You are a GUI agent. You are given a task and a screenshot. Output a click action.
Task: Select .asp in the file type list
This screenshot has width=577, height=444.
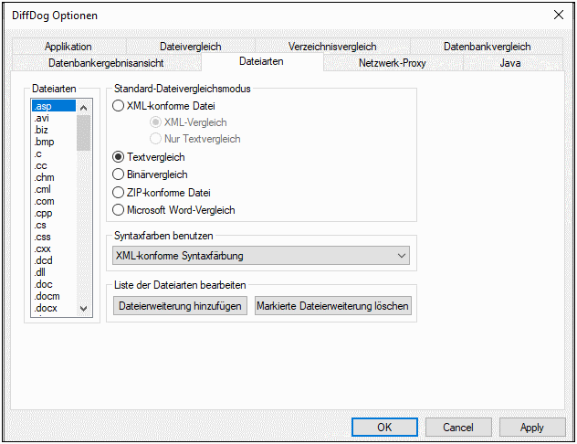coord(54,106)
